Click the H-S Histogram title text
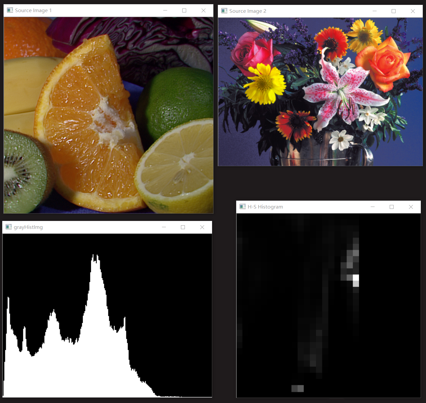Image resolution: width=426 pixels, height=403 pixels. coord(265,207)
